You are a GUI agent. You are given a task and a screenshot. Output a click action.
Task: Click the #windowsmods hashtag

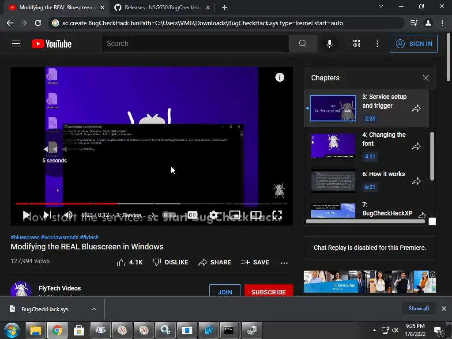coord(60,237)
